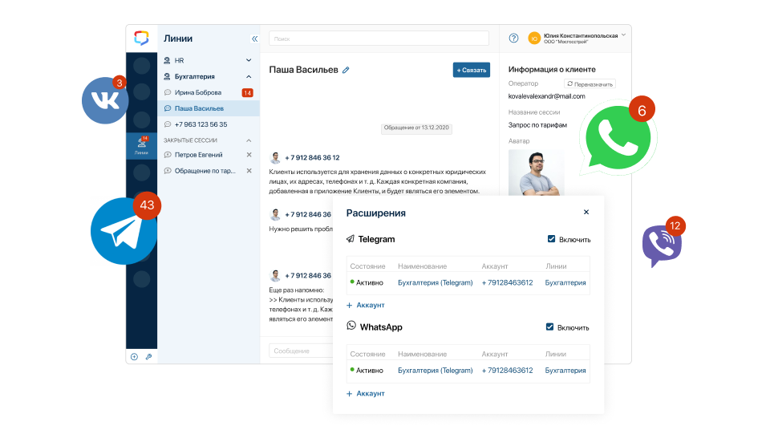Click the Бухгалтерия line group icon
Image resolution: width=770 pixels, height=438 pixels.
point(167,76)
